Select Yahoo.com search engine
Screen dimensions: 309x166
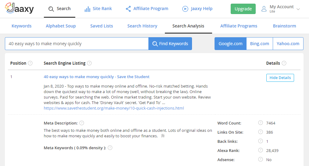pos(288,44)
